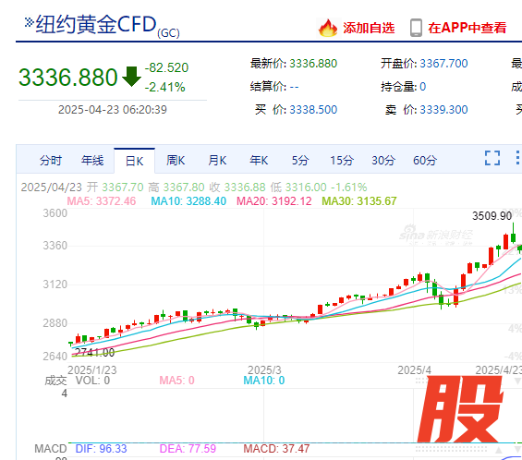
Task: Open the 15分 chart tab
Action: [342, 161]
